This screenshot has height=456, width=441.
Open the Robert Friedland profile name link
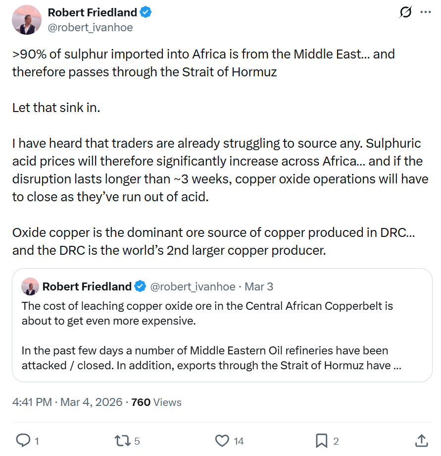[x=92, y=12]
